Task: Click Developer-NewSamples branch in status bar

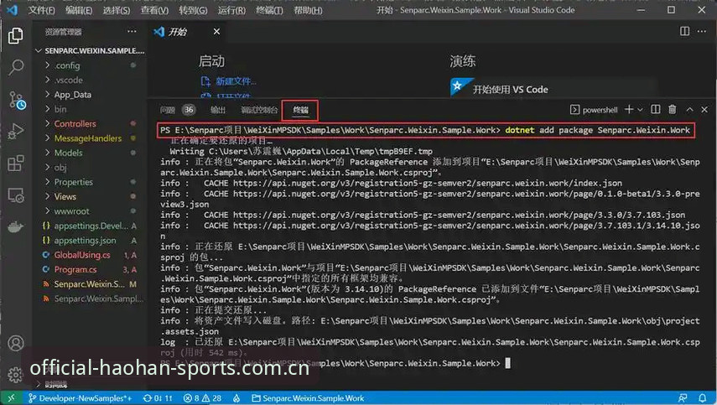Action: coord(81,398)
